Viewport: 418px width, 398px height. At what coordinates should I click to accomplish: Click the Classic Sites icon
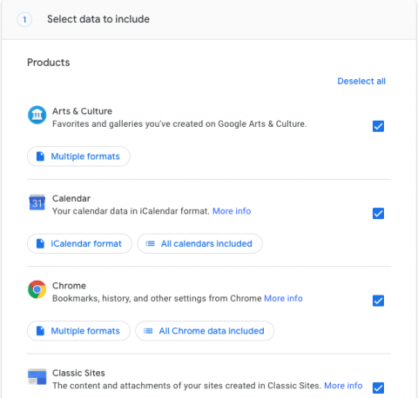click(37, 376)
